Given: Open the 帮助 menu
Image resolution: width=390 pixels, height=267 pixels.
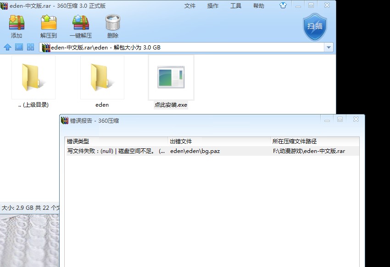Looking at the screenshot, I should pyautogui.click(x=258, y=5).
